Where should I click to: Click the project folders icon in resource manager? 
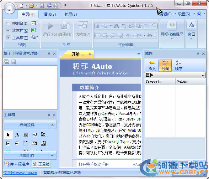7,62
